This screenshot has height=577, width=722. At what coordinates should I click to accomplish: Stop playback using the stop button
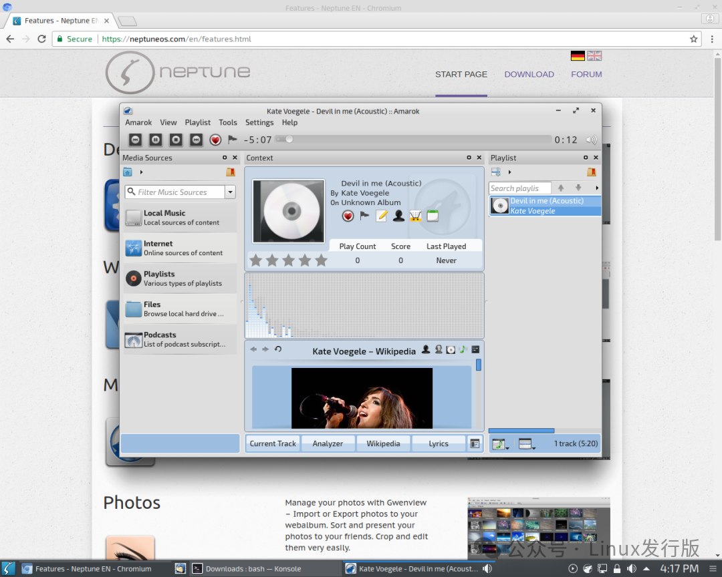(176, 140)
